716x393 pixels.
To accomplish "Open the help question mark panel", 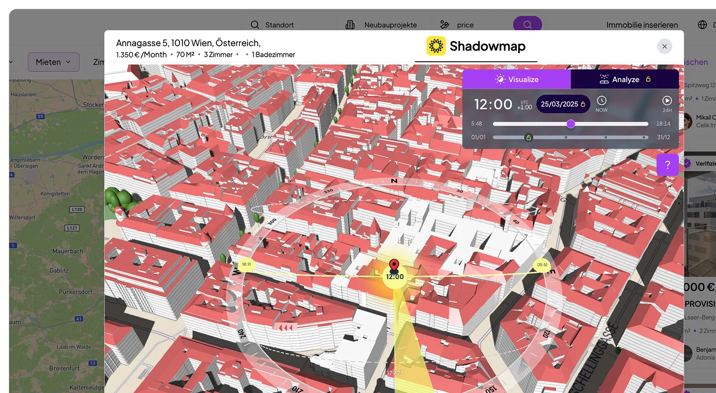I will point(667,165).
